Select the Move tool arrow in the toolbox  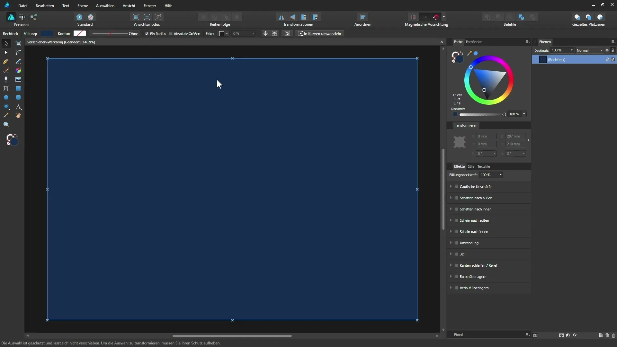6,43
